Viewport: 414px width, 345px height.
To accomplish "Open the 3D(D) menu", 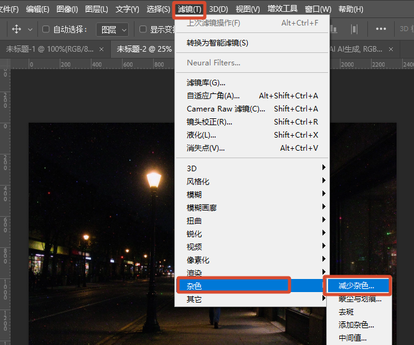I will click(x=219, y=9).
